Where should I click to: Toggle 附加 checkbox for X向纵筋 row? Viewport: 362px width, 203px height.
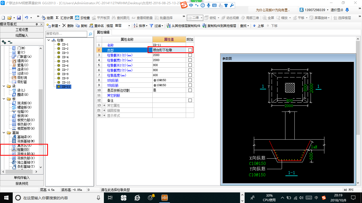point(190,80)
